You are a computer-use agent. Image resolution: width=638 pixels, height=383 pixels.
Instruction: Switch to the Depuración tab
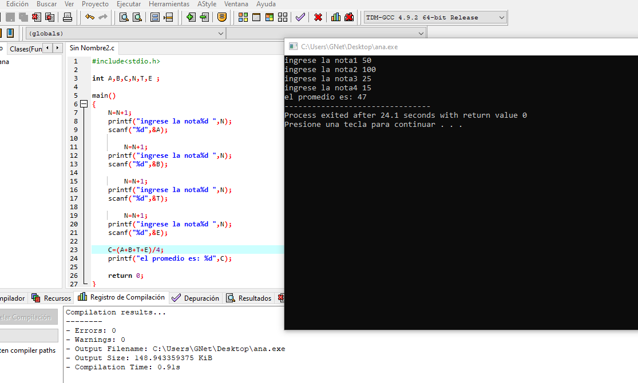coord(195,298)
